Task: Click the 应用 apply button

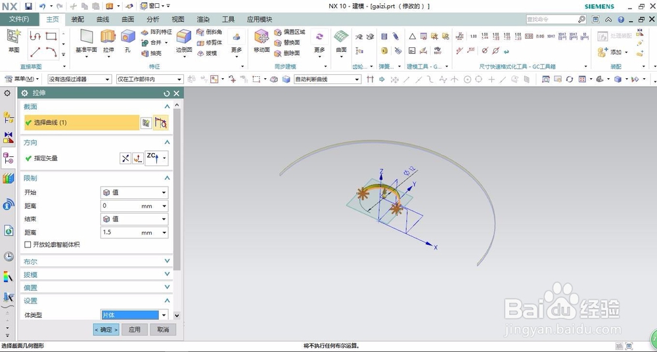Action: [135, 330]
